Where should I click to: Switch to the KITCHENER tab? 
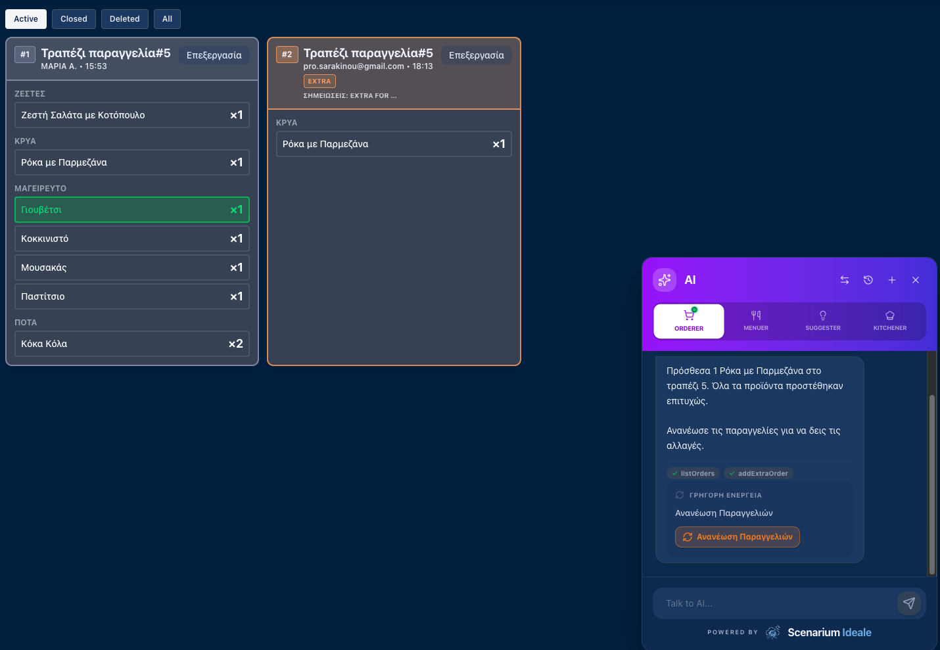click(890, 321)
